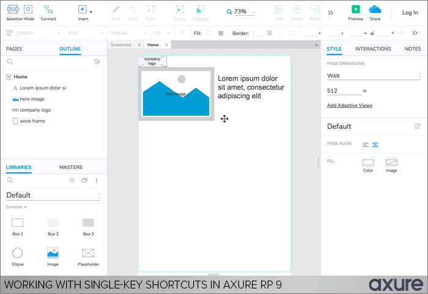Click Log In
This screenshot has height=294, width=428.
[x=410, y=13]
